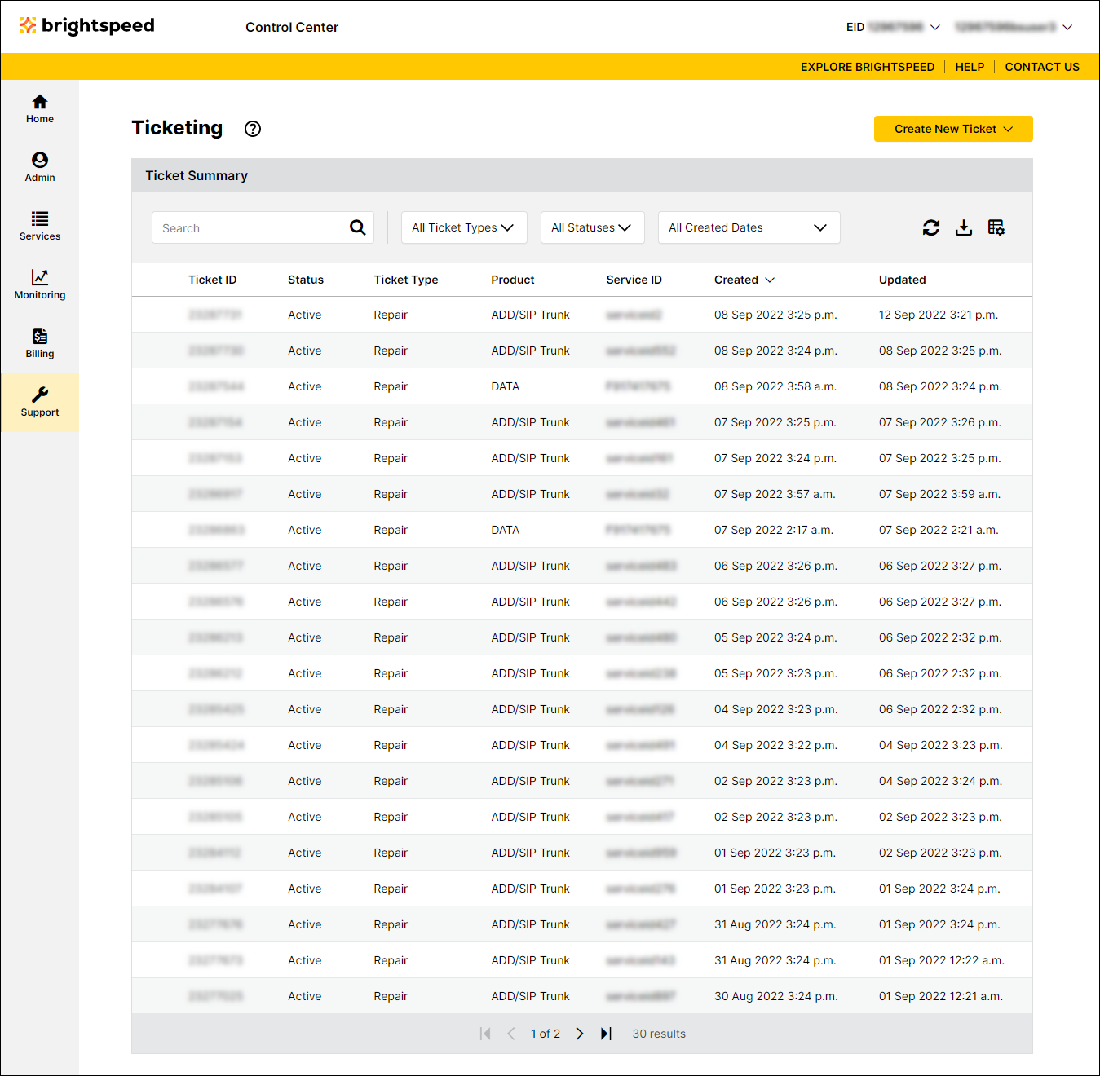The width and height of the screenshot is (1100, 1076).
Task: Open the Admin section
Action: click(x=39, y=168)
